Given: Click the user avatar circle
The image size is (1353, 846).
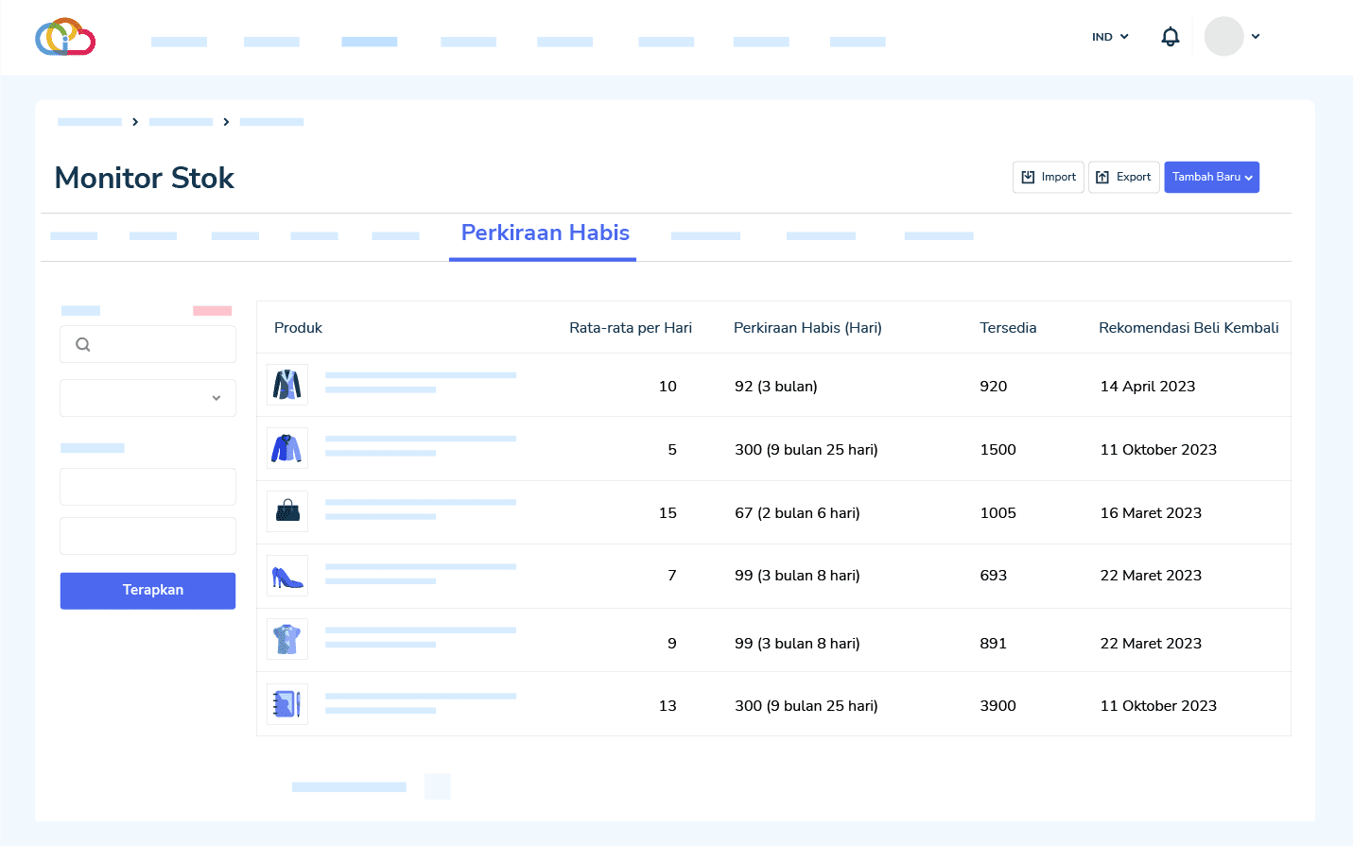Looking at the screenshot, I should 1223,37.
